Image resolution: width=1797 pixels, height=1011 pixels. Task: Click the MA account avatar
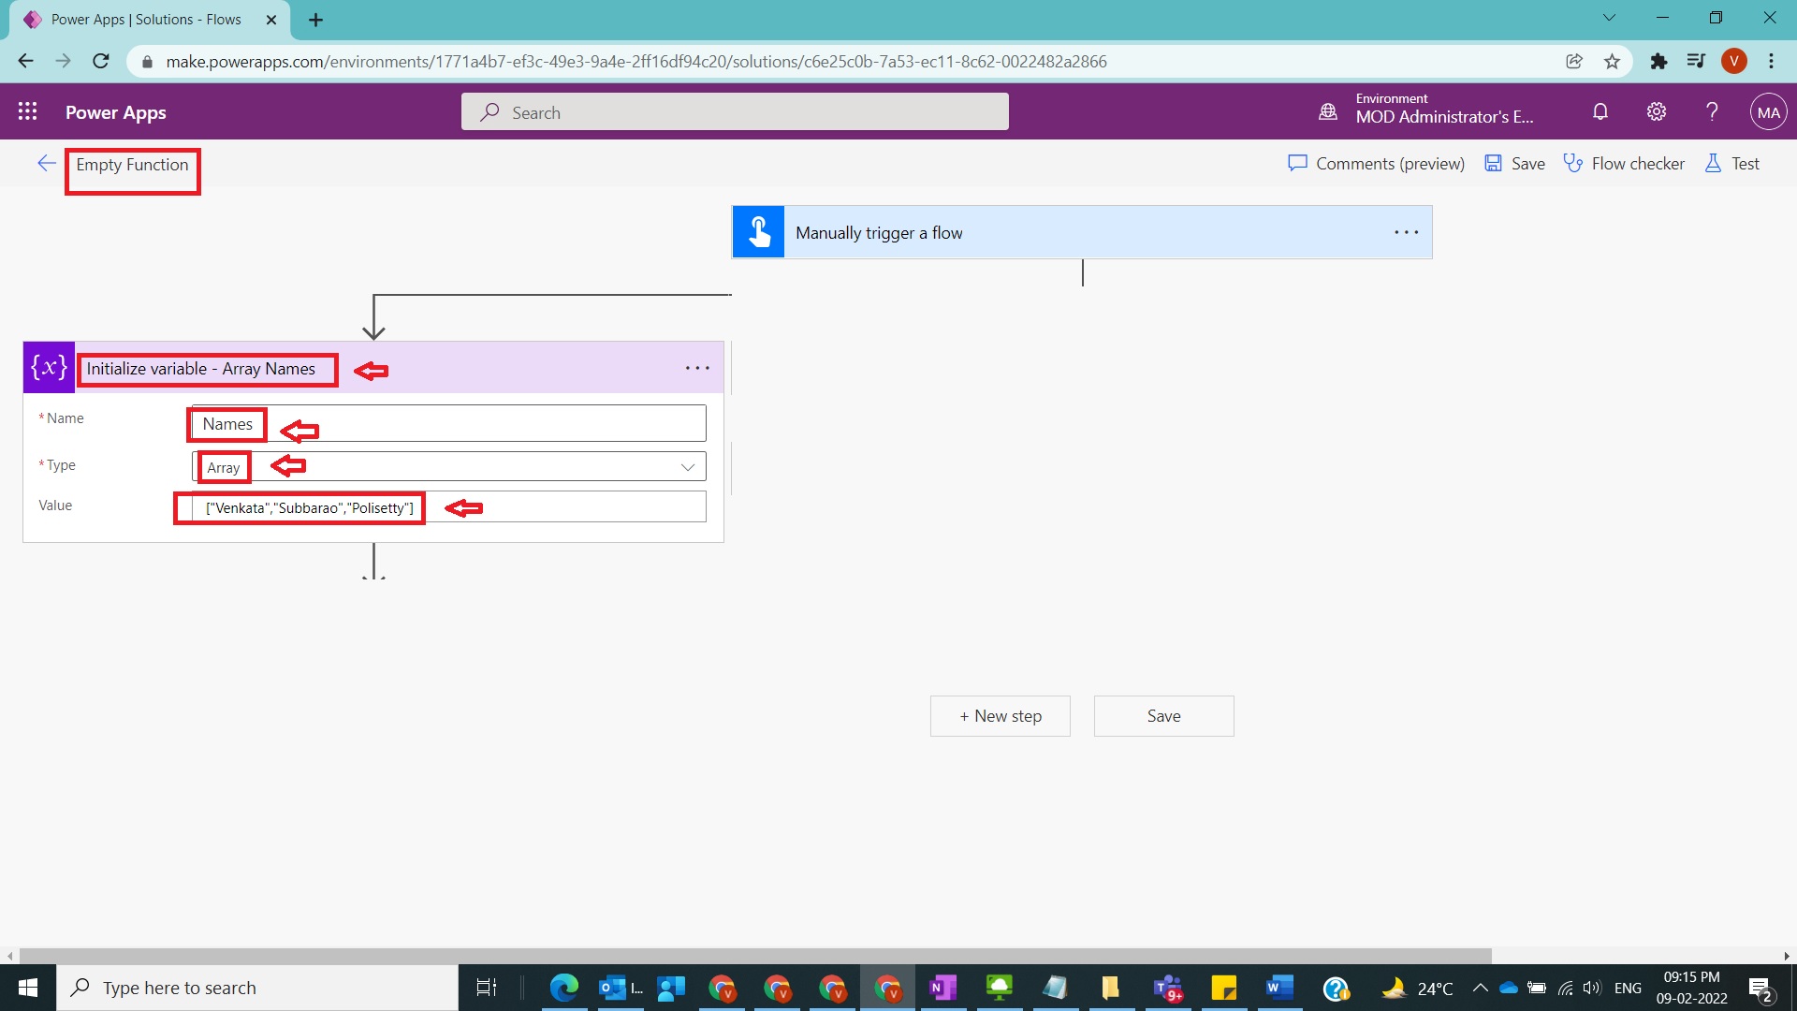pyautogui.click(x=1768, y=110)
